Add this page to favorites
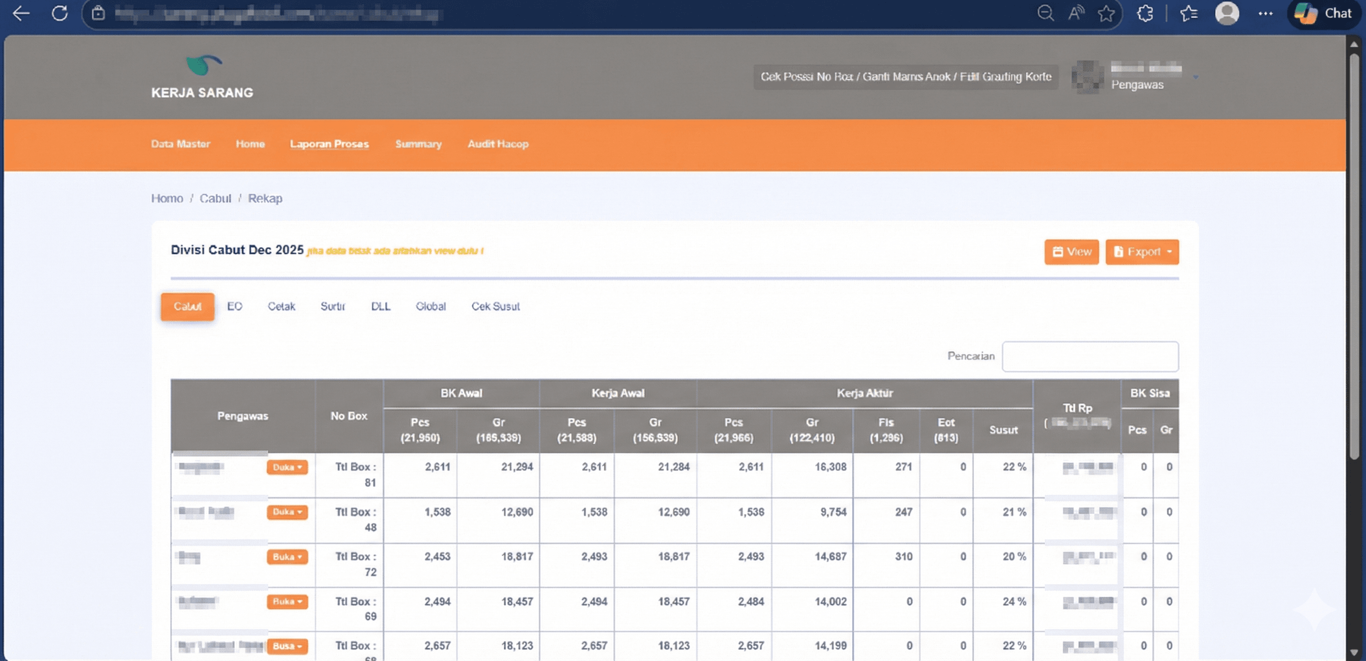This screenshot has height=661, width=1366. pos(1106,13)
